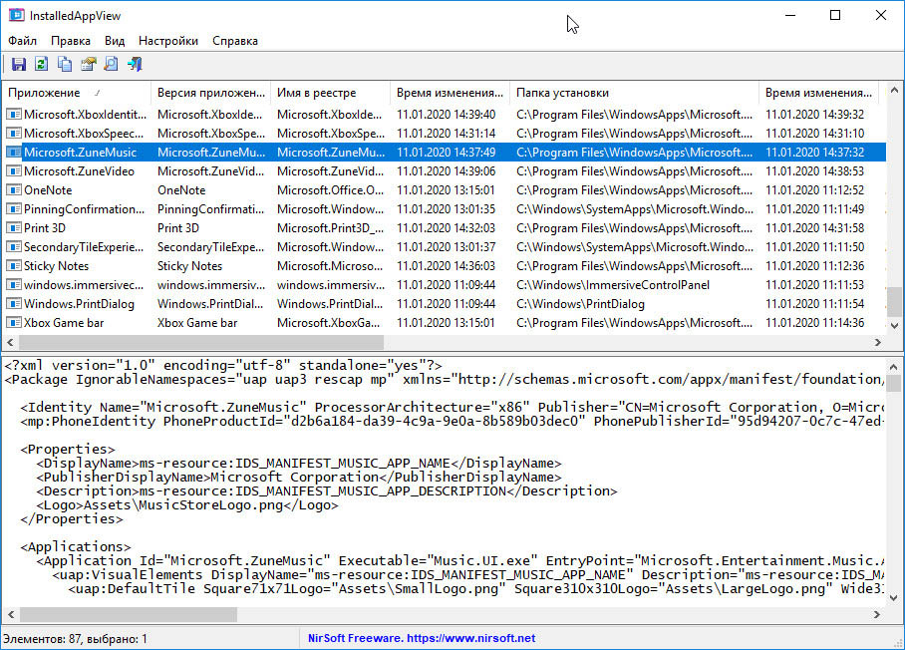Image resolution: width=905 pixels, height=650 pixels.
Task: Click the icon beside the OneNote row
Action: coord(14,190)
